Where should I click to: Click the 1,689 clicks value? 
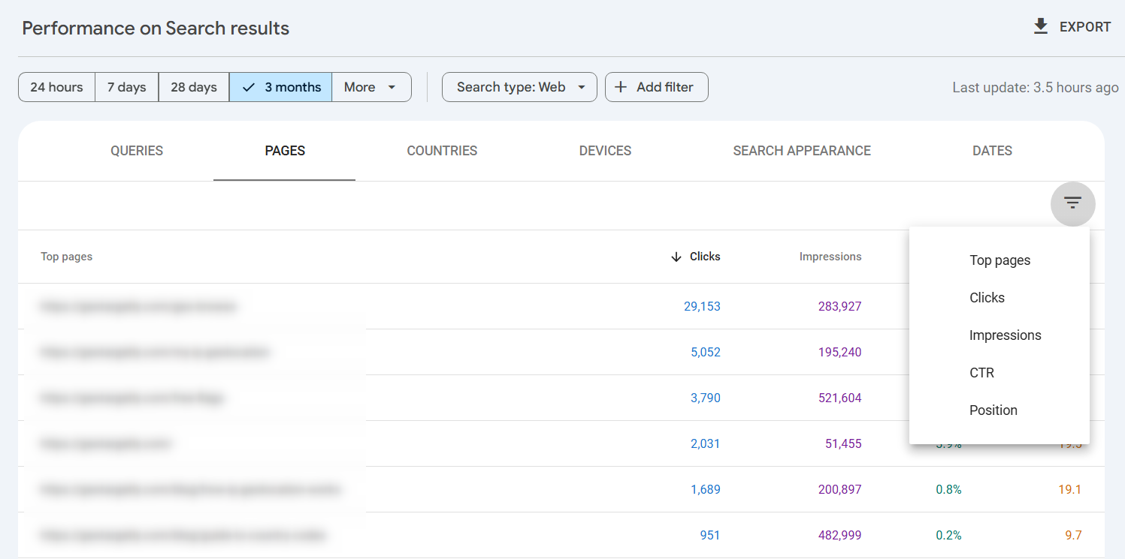[706, 489]
